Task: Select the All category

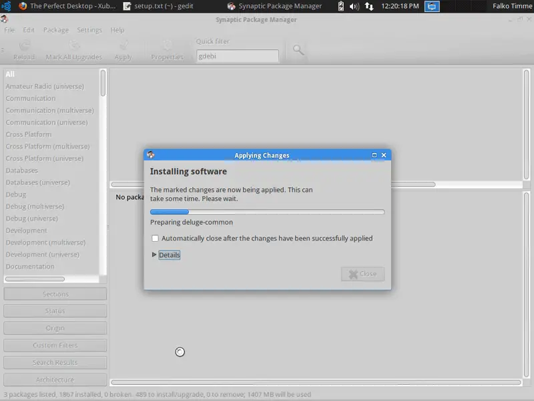Action: click(51, 74)
